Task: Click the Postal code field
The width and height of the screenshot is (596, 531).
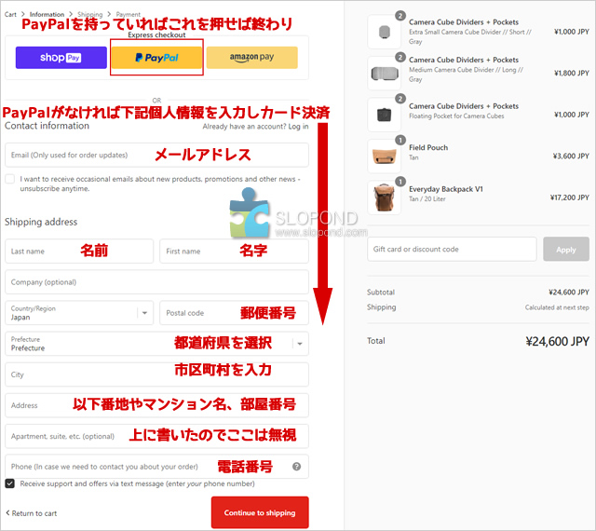Action: tap(234, 313)
